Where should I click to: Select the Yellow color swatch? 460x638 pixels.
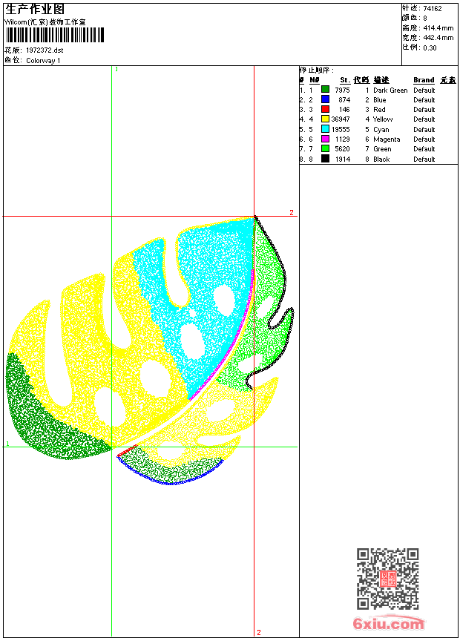(325, 119)
